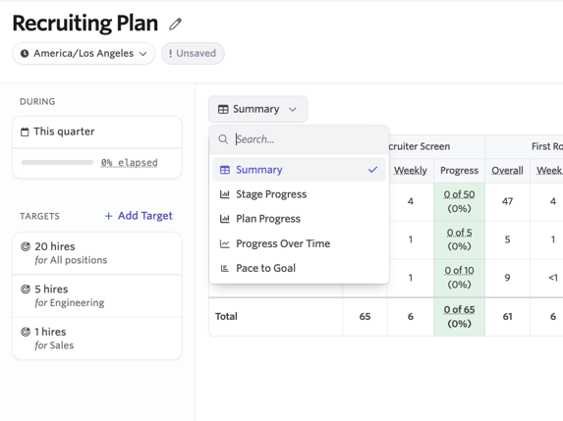Click the DURING section label
This screenshot has height=421, width=563.
click(x=37, y=102)
